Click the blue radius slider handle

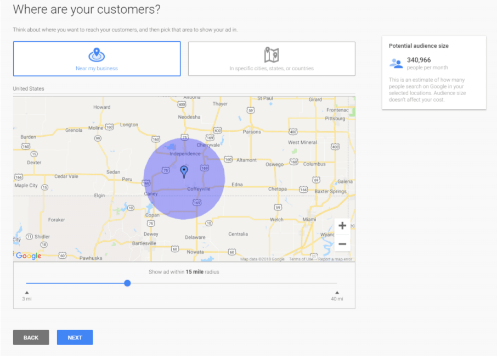click(x=127, y=283)
